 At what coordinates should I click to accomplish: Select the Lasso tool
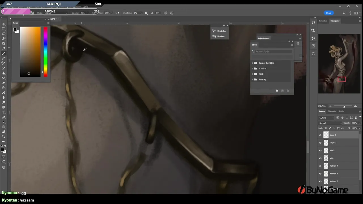[x=4, y=34]
